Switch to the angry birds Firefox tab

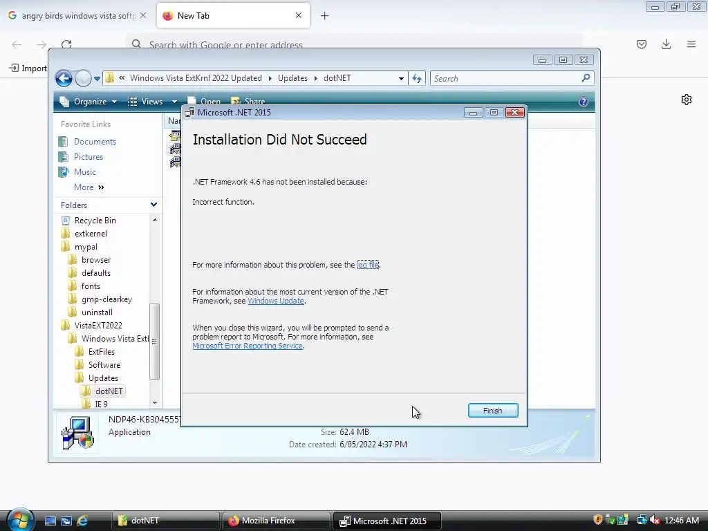click(77, 16)
